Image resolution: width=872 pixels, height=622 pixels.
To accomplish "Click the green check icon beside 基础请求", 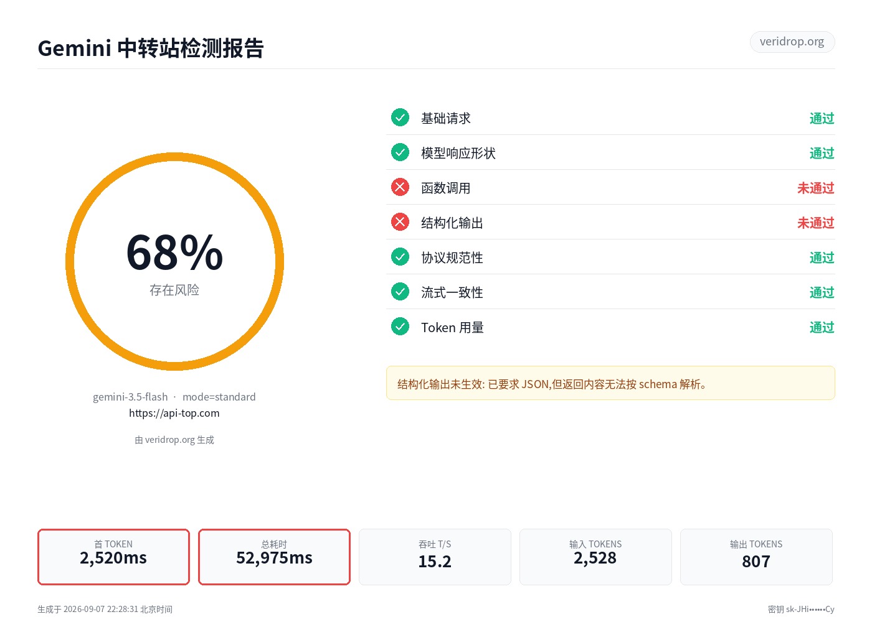I will 400,117.
